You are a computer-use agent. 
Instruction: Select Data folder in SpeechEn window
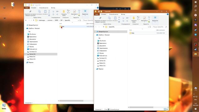pyautogui.click(x=63, y=26)
